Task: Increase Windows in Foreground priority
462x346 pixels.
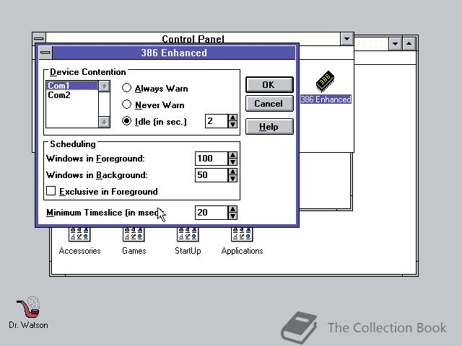Action: [232, 155]
